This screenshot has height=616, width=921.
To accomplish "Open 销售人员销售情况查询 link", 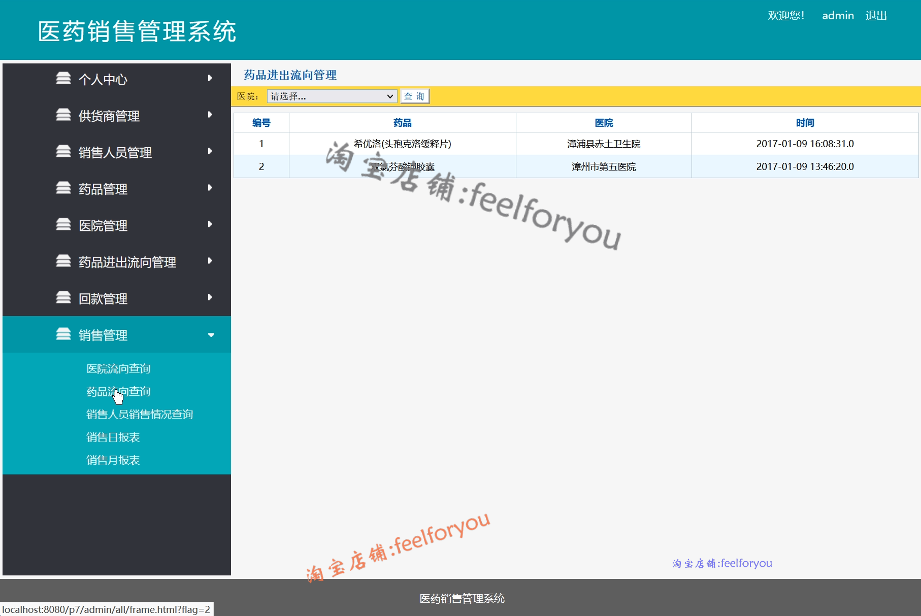I will [140, 415].
